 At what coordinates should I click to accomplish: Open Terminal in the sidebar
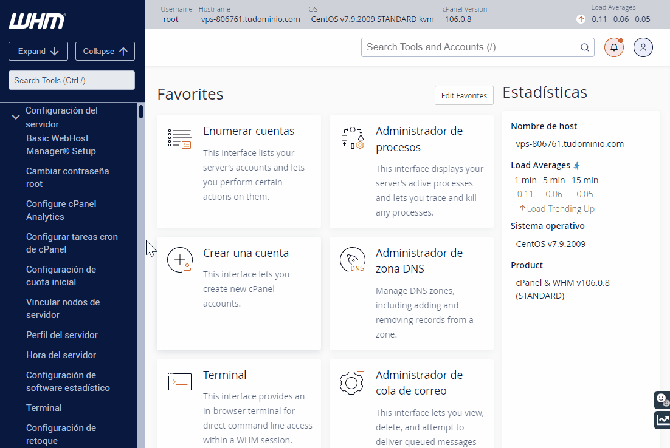pyautogui.click(x=44, y=408)
